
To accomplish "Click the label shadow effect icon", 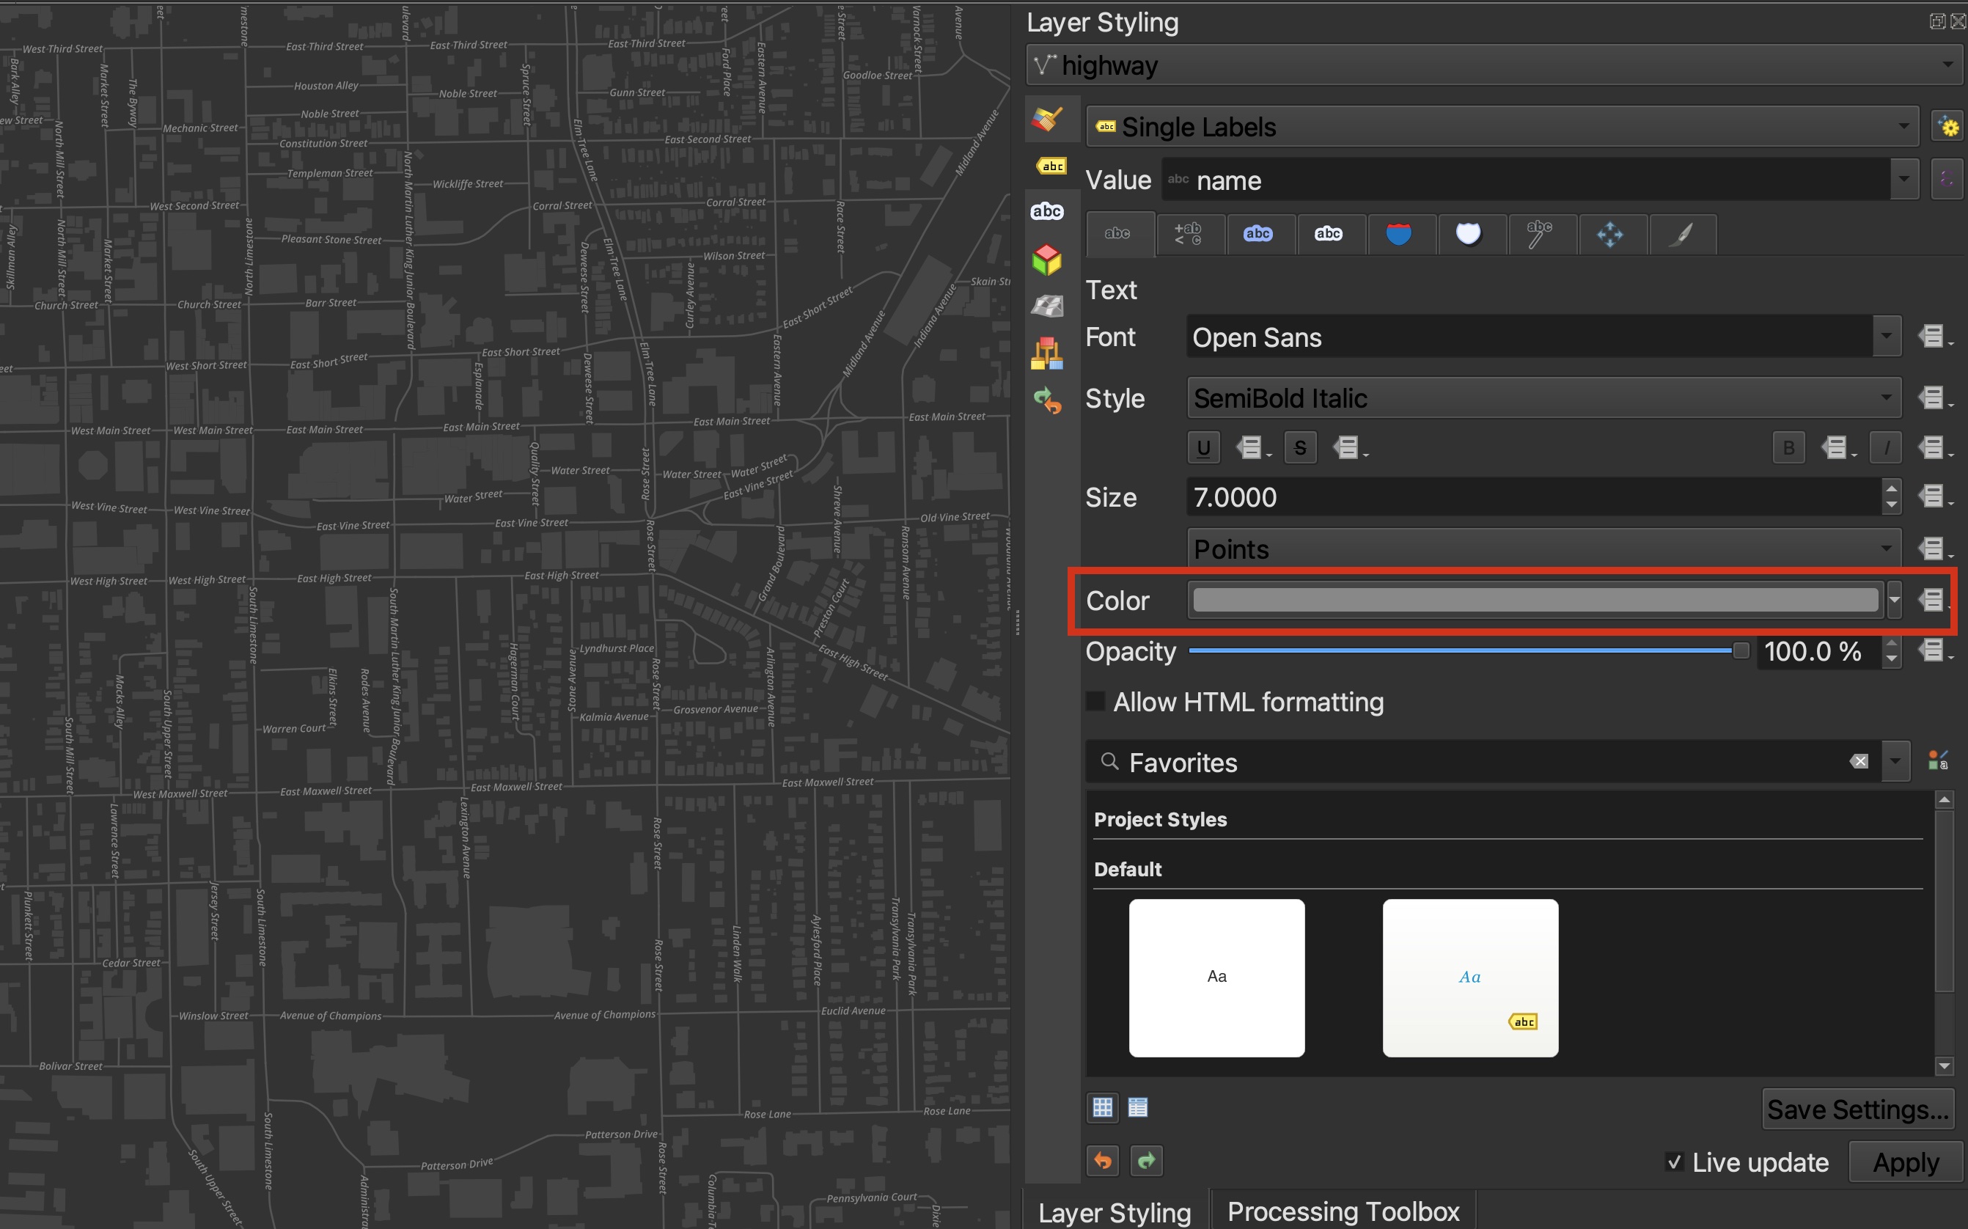I will click(x=1468, y=234).
